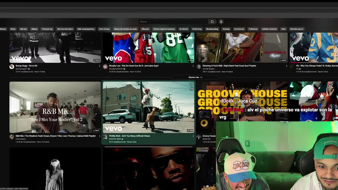Open options menu for Murphy Lee video

point(193,66)
